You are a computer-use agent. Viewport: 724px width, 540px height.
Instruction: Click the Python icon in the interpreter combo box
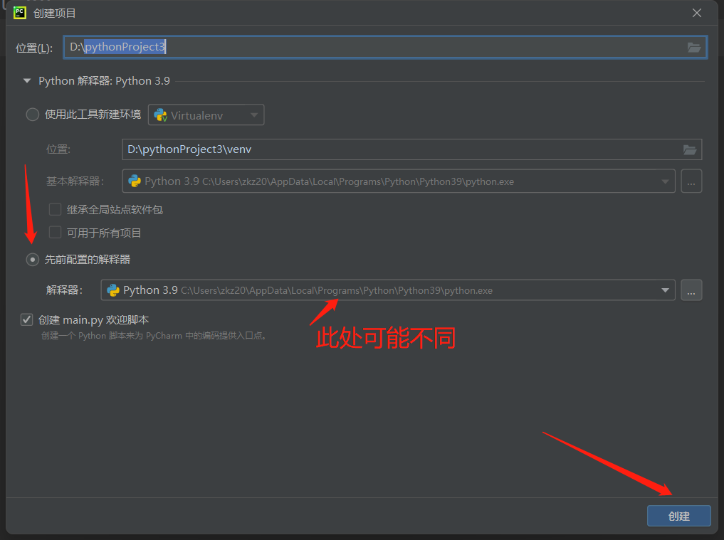[x=113, y=290]
